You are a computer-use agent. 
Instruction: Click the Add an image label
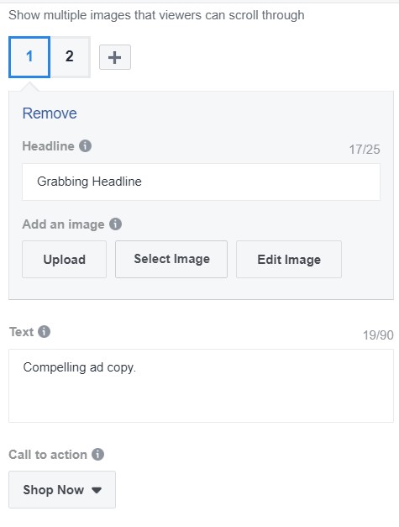point(63,224)
